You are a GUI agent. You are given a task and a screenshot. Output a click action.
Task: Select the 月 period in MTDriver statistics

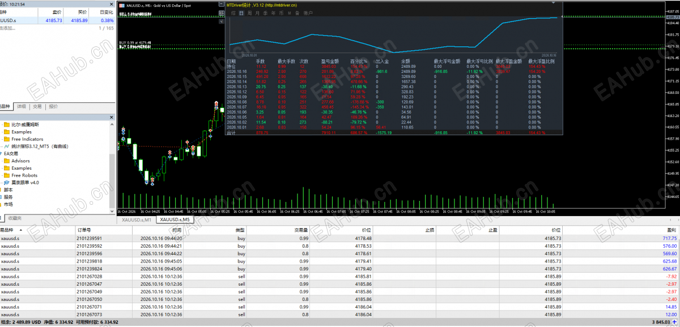(257, 12)
